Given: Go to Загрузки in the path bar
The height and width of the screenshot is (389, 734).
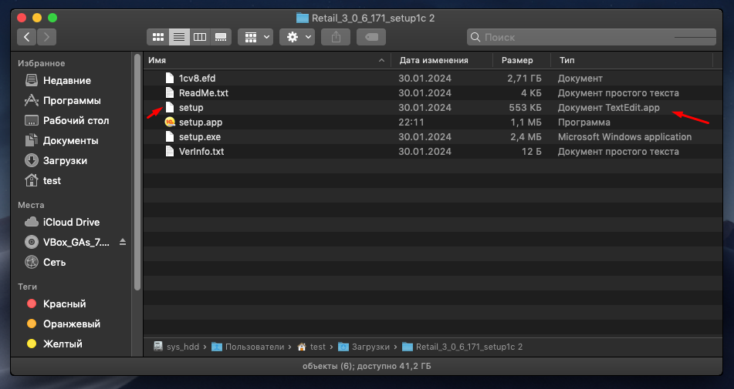Looking at the screenshot, I should [364, 347].
